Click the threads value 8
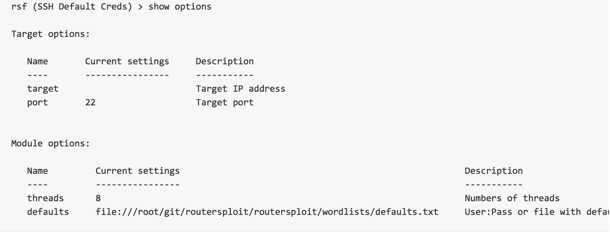 (98, 198)
